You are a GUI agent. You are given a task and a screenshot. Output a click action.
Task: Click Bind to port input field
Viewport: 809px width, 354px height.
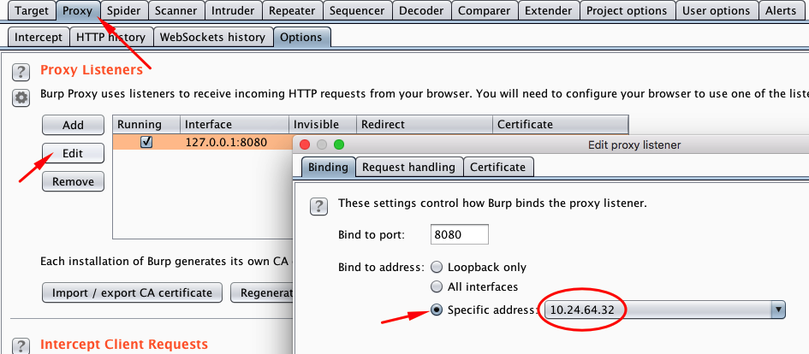[x=459, y=234]
